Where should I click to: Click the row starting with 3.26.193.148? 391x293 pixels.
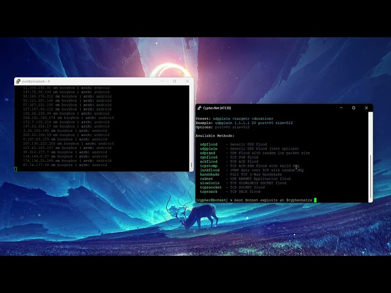pos(65,131)
